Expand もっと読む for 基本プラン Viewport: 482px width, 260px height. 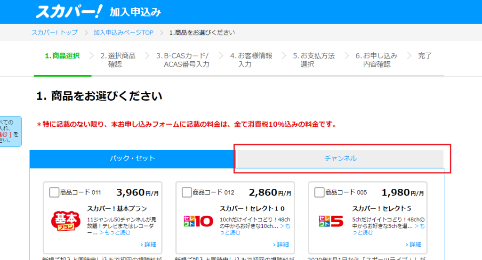pos(115,233)
